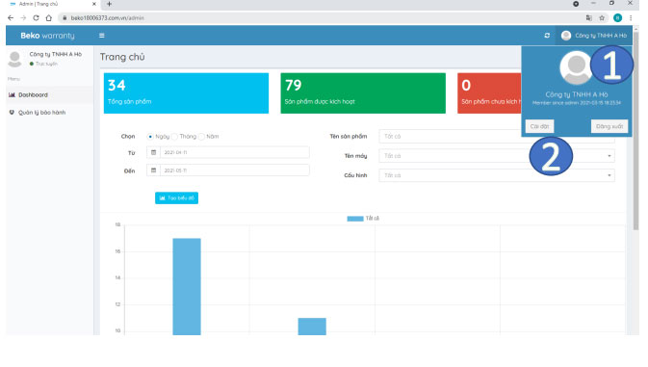Click the browser reload page icon
This screenshot has width=648, height=367.
point(36,17)
